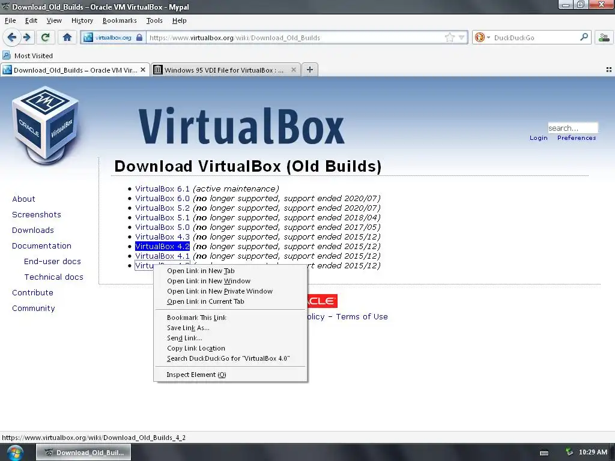Open the VirtualBox 4.3 link
Viewport: 615px width, 461px height.
pyautogui.click(x=162, y=237)
